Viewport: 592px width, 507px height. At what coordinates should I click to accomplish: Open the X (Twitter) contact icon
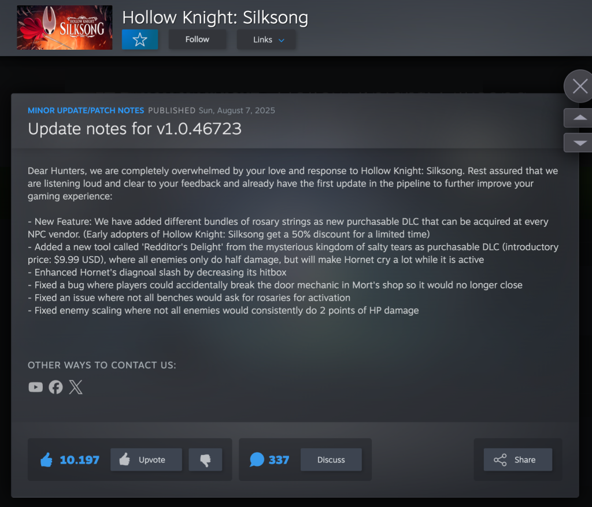coord(76,387)
